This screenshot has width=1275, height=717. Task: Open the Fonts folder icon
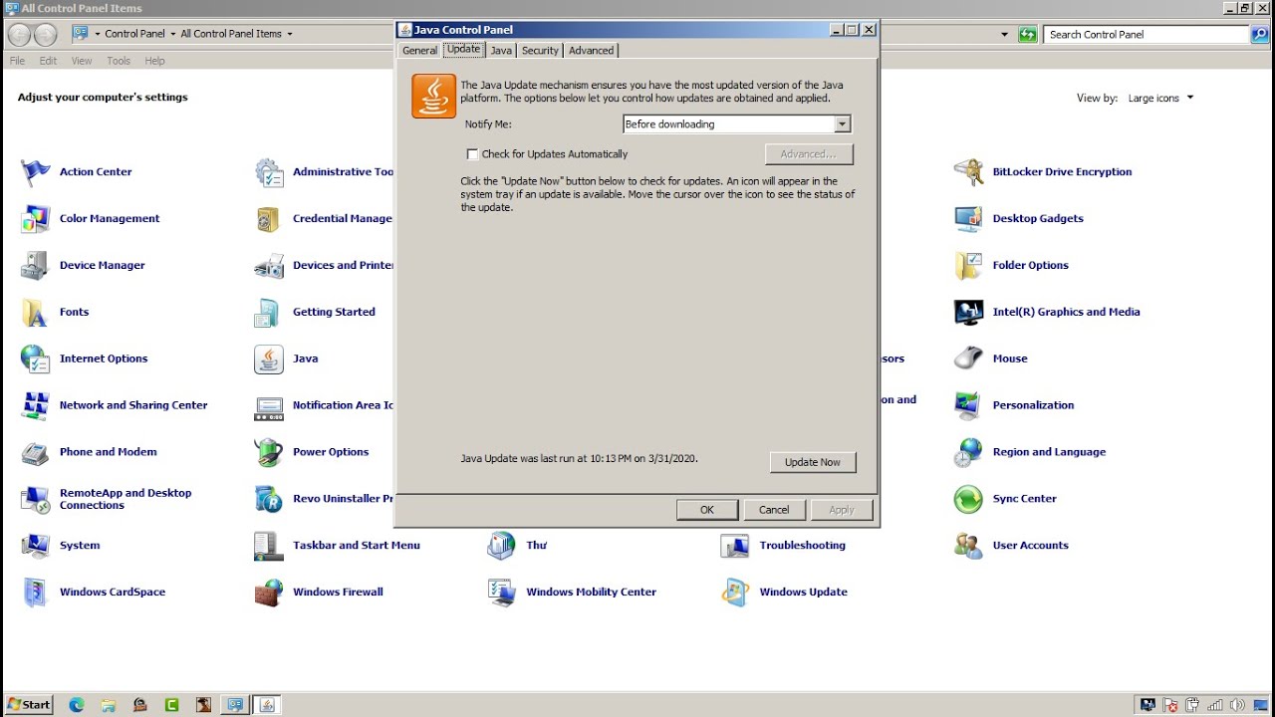pos(35,313)
